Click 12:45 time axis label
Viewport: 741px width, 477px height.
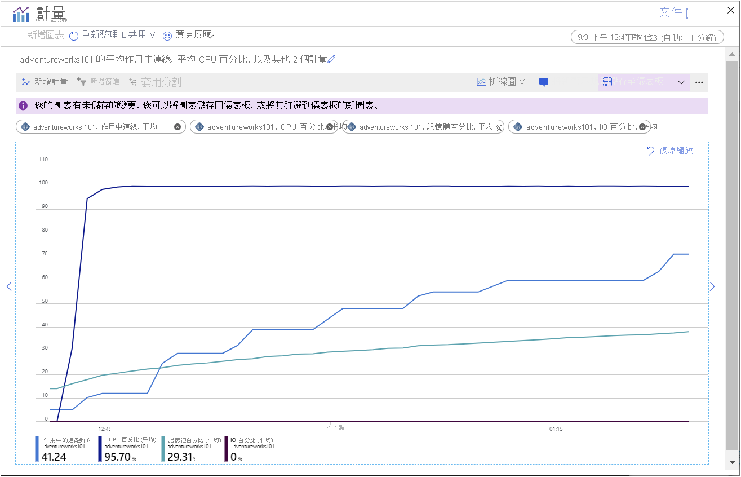(104, 429)
